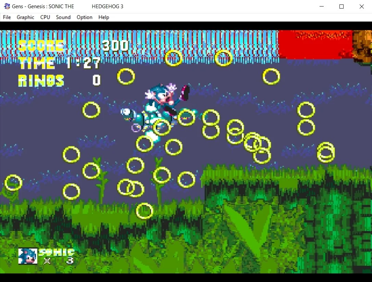Click the score value 300
Screen dimensions: 372x282
[x=115, y=45]
